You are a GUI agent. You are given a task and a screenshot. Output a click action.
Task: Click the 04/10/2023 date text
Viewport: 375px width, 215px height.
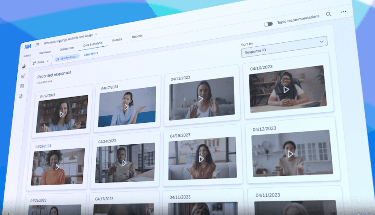[x=261, y=68]
